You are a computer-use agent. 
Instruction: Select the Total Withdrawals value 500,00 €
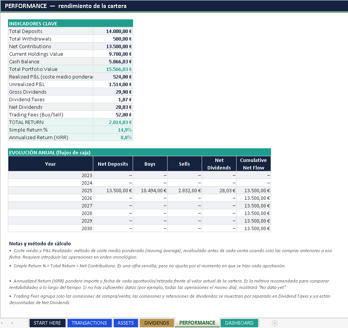click(x=113, y=39)
